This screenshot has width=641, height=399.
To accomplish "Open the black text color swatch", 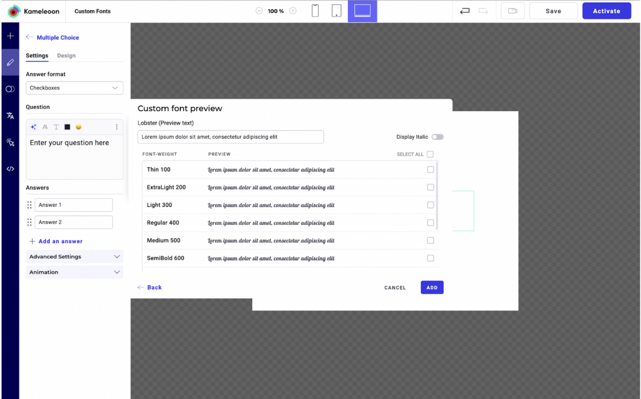I will pos(67,127).
